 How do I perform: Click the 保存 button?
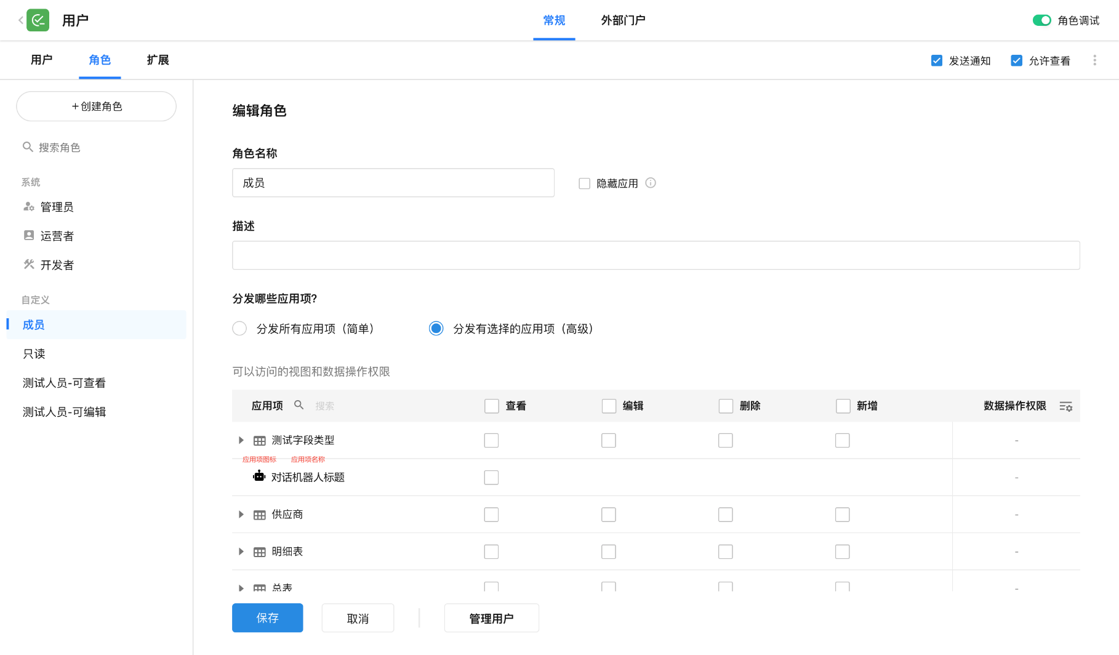click(x=267, y=617)
